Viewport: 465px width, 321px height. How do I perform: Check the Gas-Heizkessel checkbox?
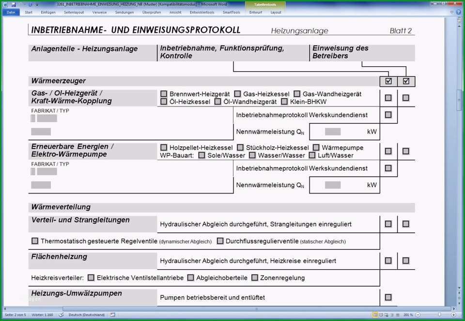coord(237,93)
